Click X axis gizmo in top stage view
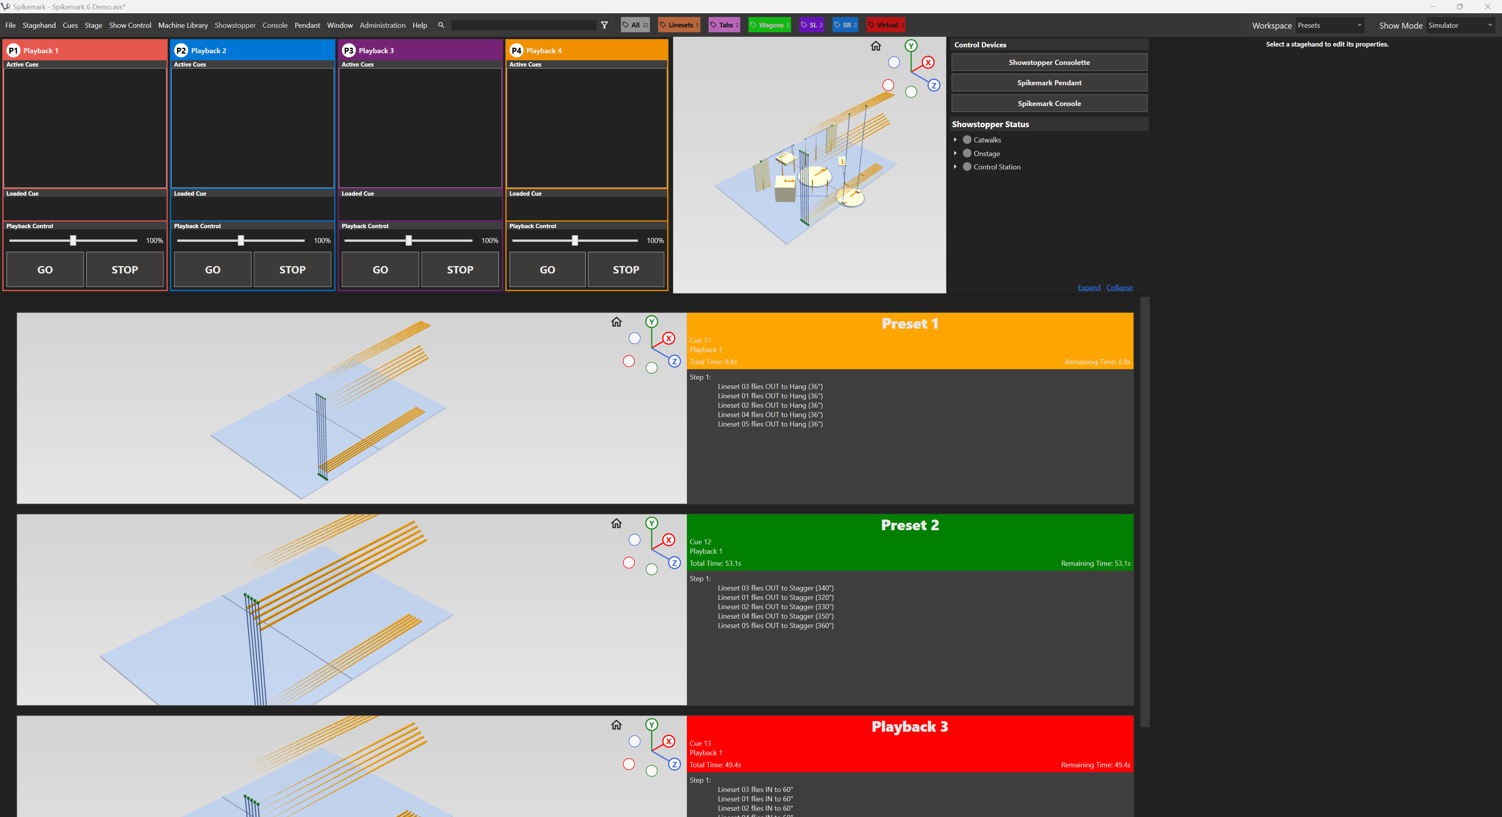Viewport: 1502px width, 817px height. coord(928,62)
